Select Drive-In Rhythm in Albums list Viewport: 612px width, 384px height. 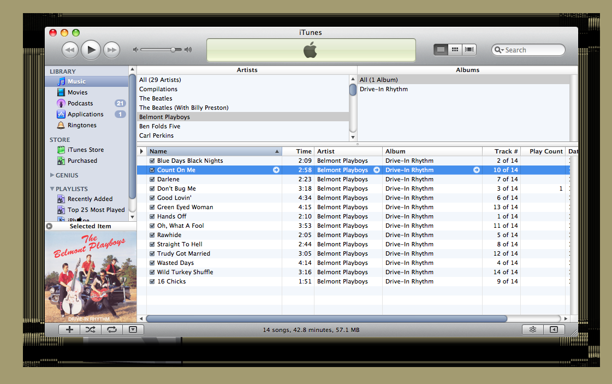point(464,89)
